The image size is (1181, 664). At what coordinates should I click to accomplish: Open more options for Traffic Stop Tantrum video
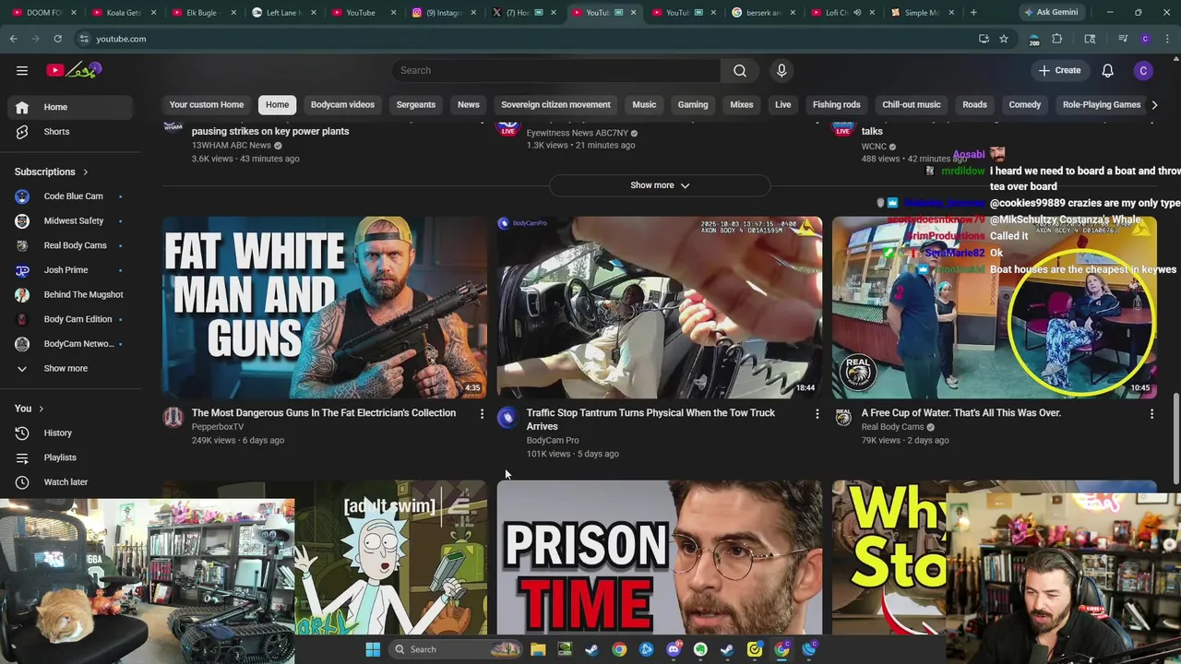click(x=817, y=414)
